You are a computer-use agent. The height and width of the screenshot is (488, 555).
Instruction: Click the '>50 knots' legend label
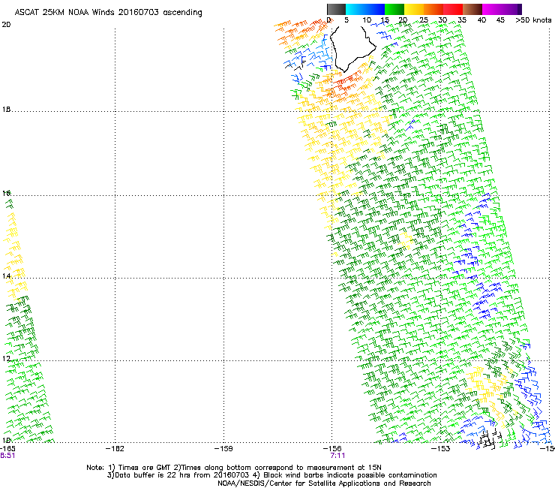click(x=533, y=20)
